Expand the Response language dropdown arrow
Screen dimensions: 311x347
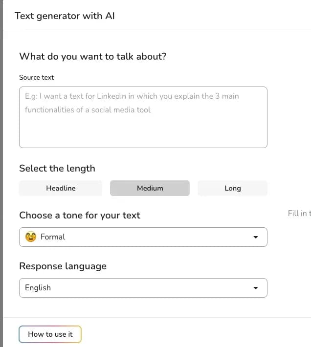coord(256,288)
